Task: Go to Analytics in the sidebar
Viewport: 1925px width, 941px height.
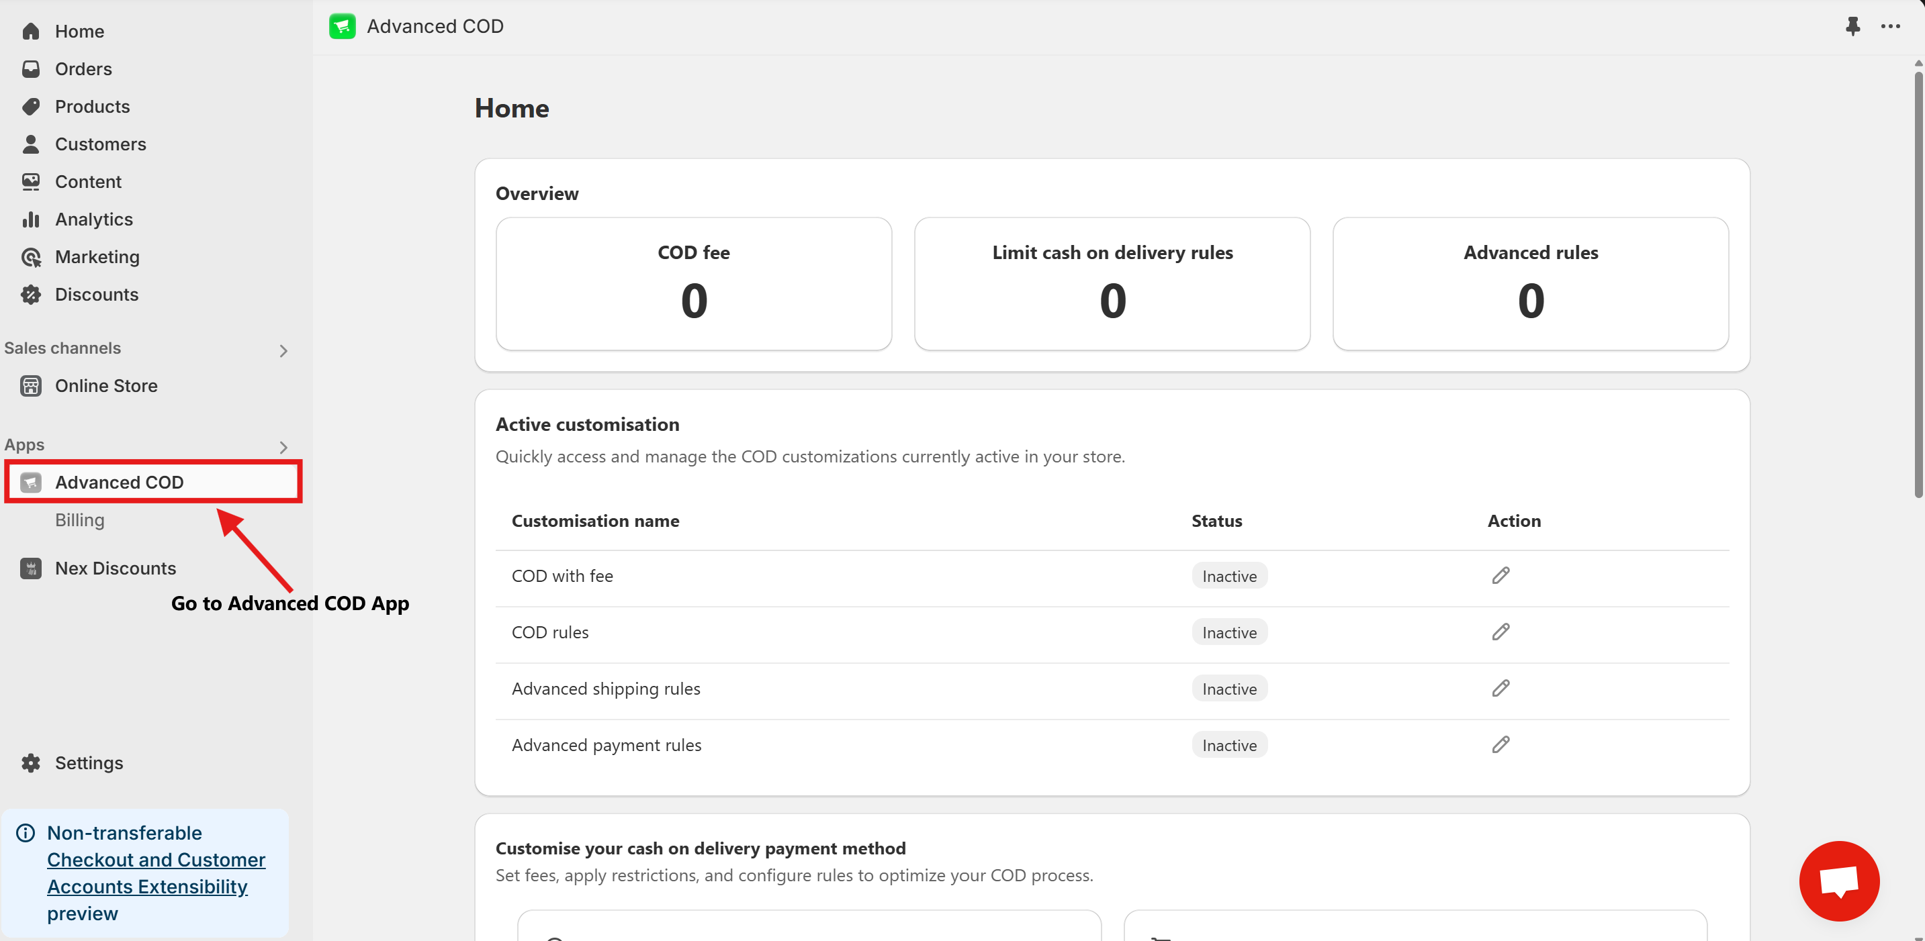Action: point(93,219)
